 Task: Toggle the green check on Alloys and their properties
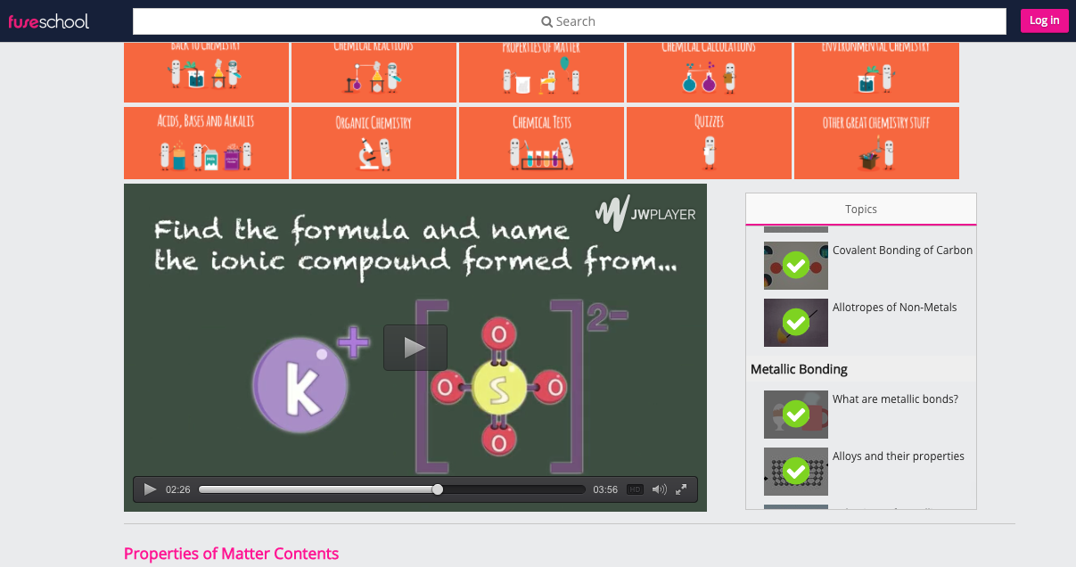795,471
